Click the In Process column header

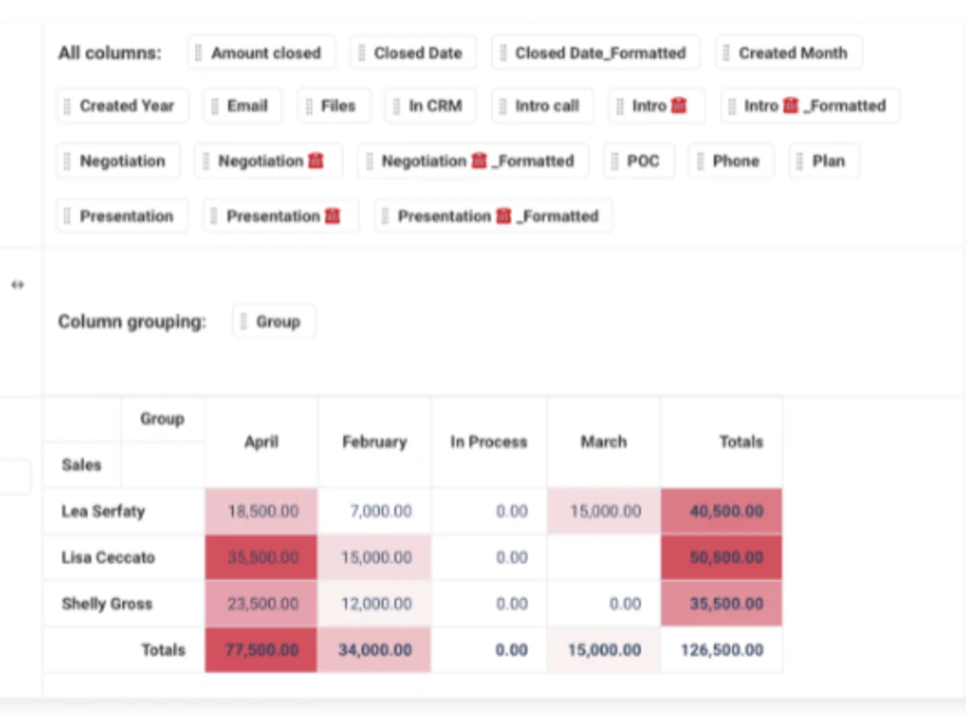[x=489, y=442]
